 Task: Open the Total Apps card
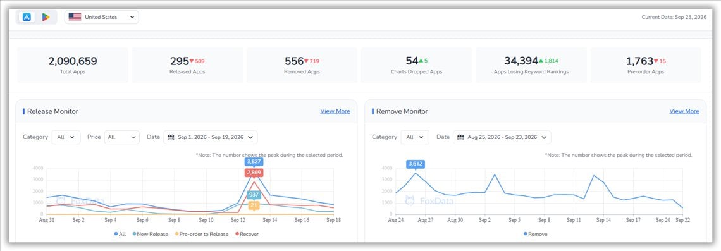73,65
